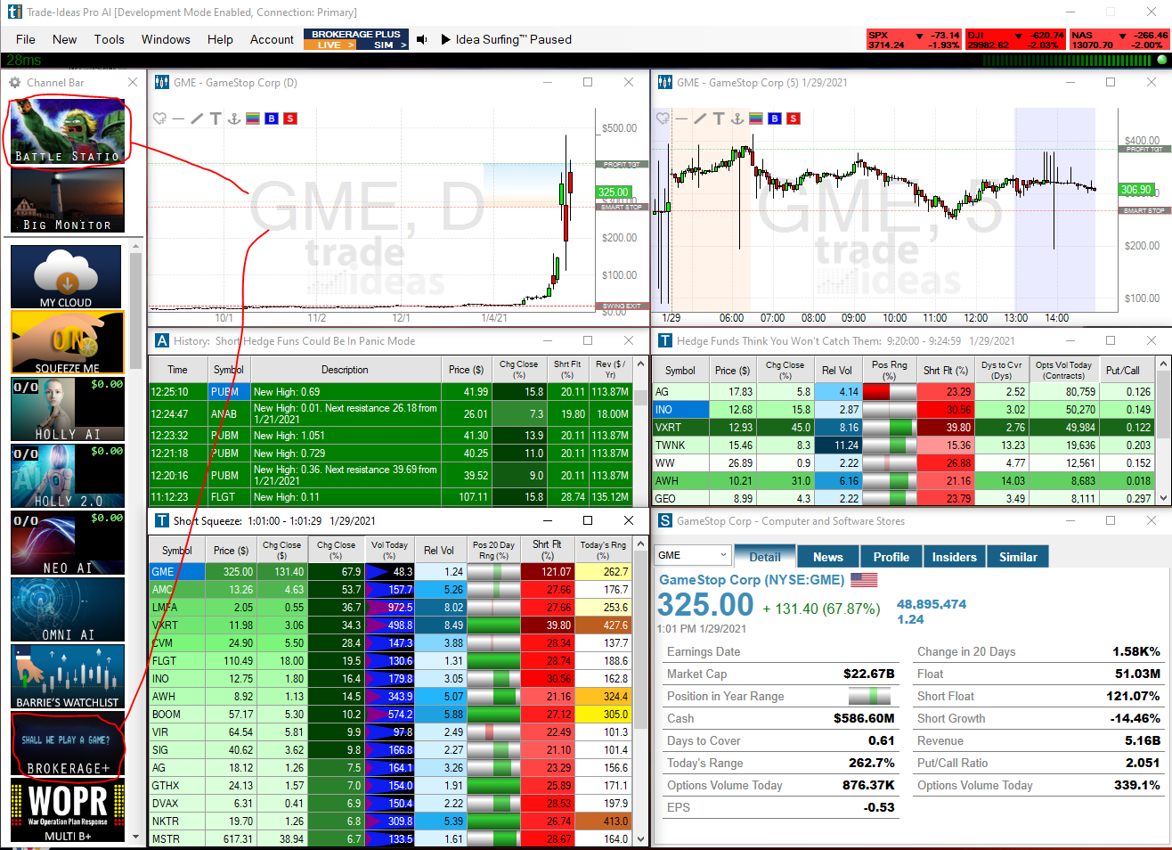Open the GME symbol dropdown

[x=693, y=555]
